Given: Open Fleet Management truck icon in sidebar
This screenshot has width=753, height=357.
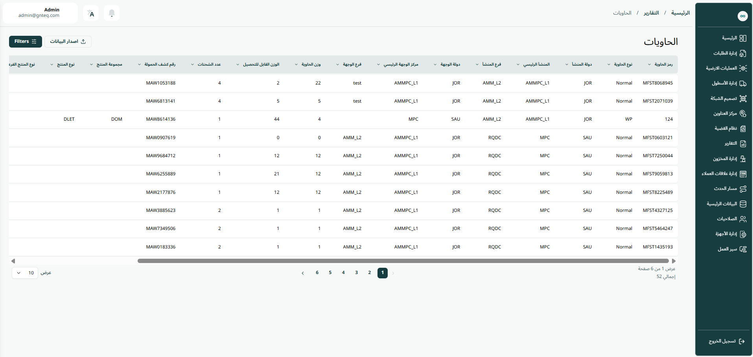Looking at the screenshot, I should click(x=743, y=83).
